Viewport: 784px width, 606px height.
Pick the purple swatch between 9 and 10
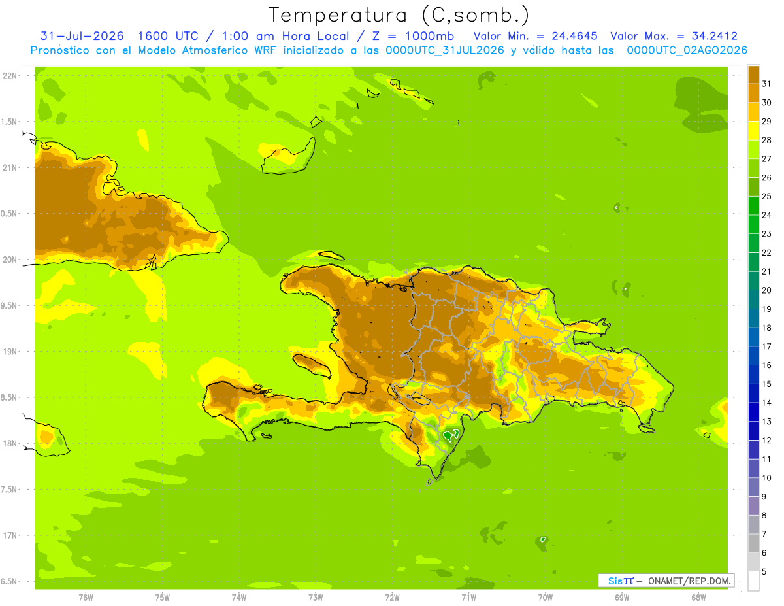coord(753,487)
